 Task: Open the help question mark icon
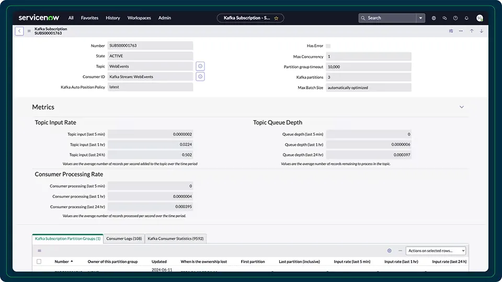point(455,18)
